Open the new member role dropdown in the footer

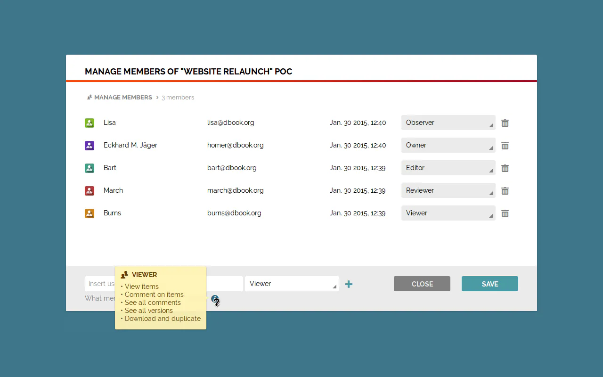pyautogui.click(x=292, y=284)
